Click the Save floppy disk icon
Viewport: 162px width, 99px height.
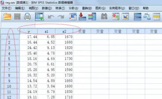click(17, 16)
